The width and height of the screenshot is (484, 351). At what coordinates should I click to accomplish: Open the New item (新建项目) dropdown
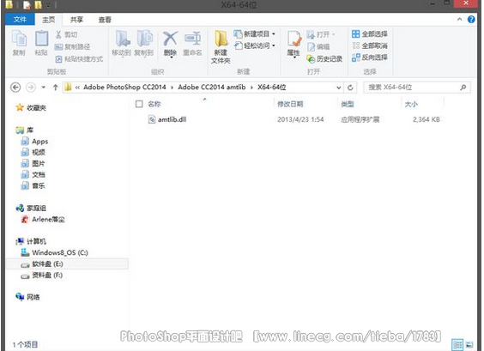pos(255,34)
